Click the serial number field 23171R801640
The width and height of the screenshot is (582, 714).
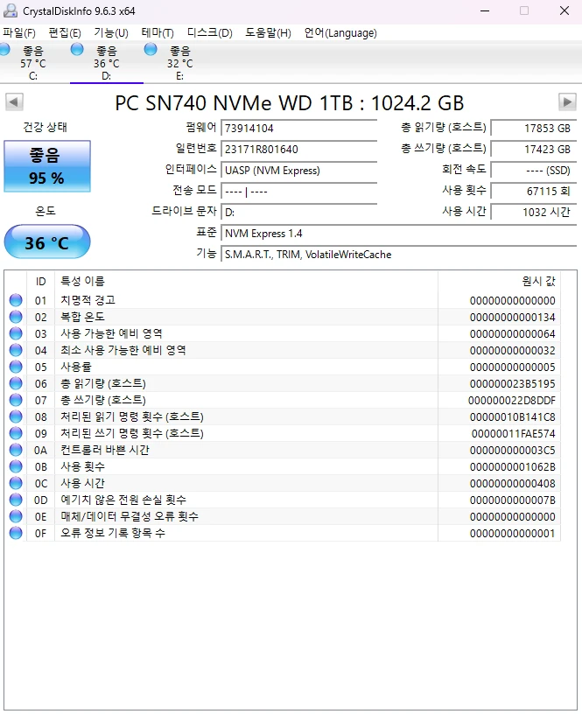tap(298, 150)
